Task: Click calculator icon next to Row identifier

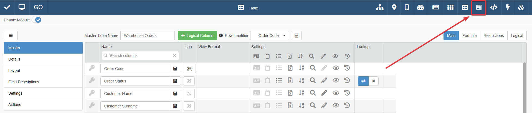Action: pos(296,36)
